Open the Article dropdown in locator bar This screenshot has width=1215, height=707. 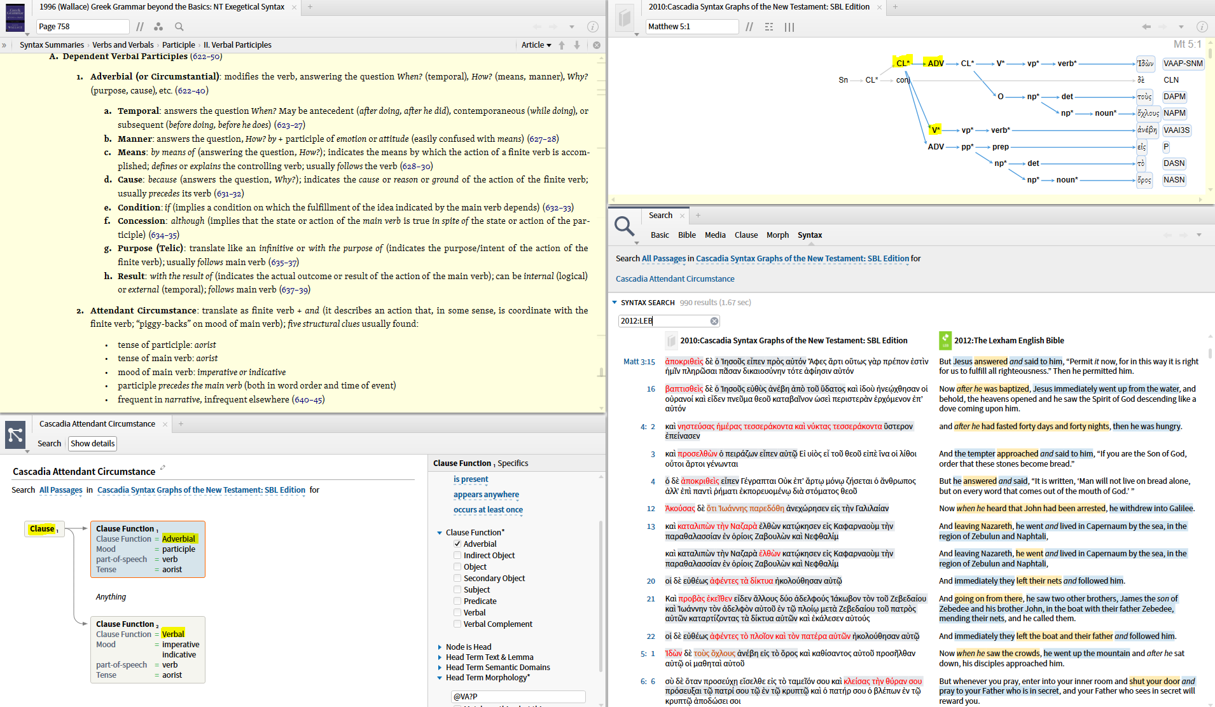(x=536, y=45)
